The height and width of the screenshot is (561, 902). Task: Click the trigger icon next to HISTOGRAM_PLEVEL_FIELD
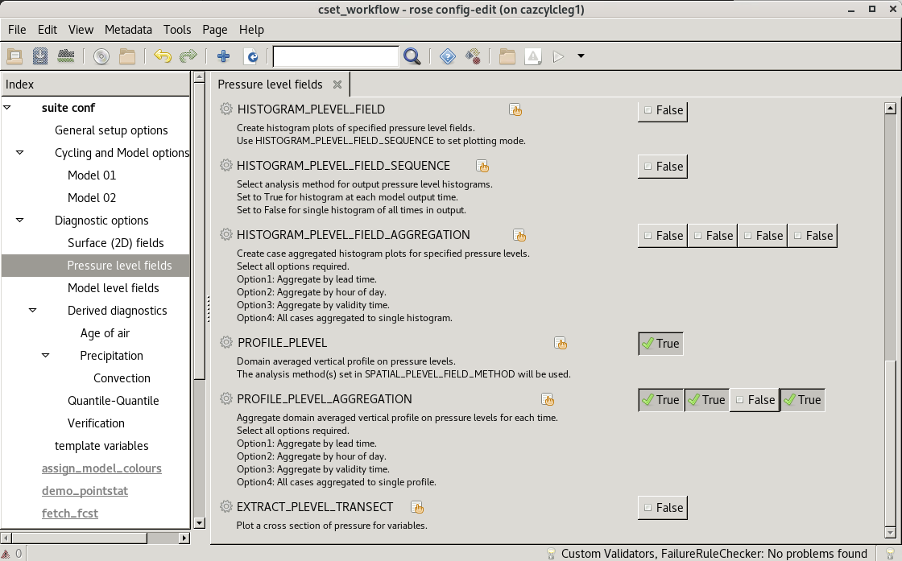pyautogui.click(x=515, y=109)
